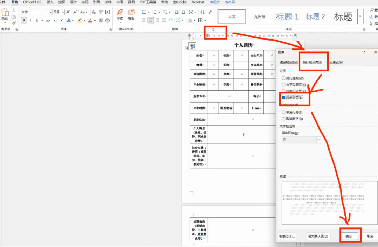
Task: Click the Paste clipboard icon
Action: [5, 12]
